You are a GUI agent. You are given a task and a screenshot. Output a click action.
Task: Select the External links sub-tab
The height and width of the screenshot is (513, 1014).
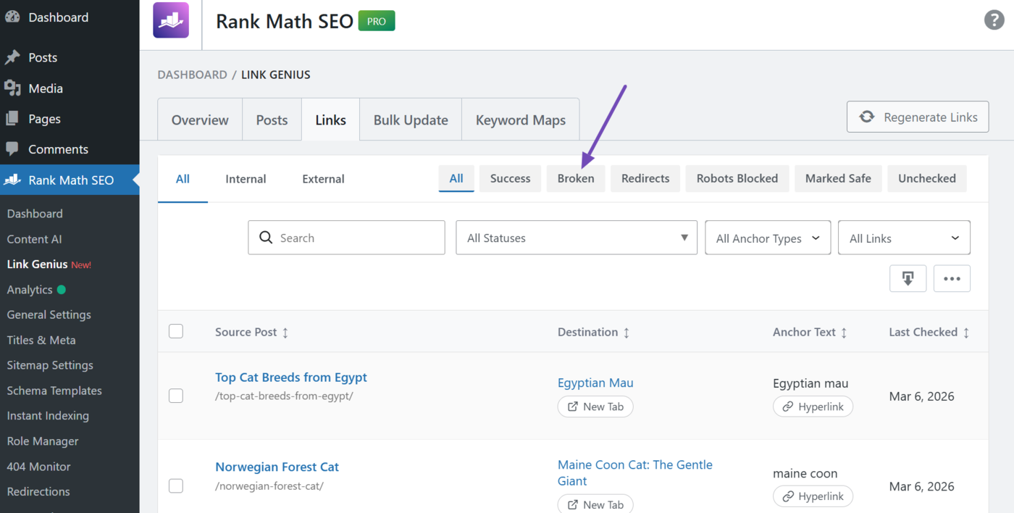(x=323, y=179)
